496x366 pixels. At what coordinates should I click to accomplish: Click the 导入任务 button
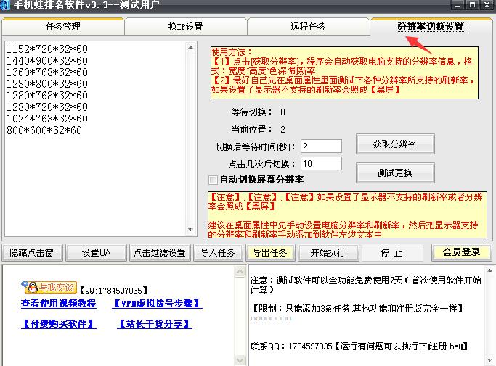click(218, 253)
